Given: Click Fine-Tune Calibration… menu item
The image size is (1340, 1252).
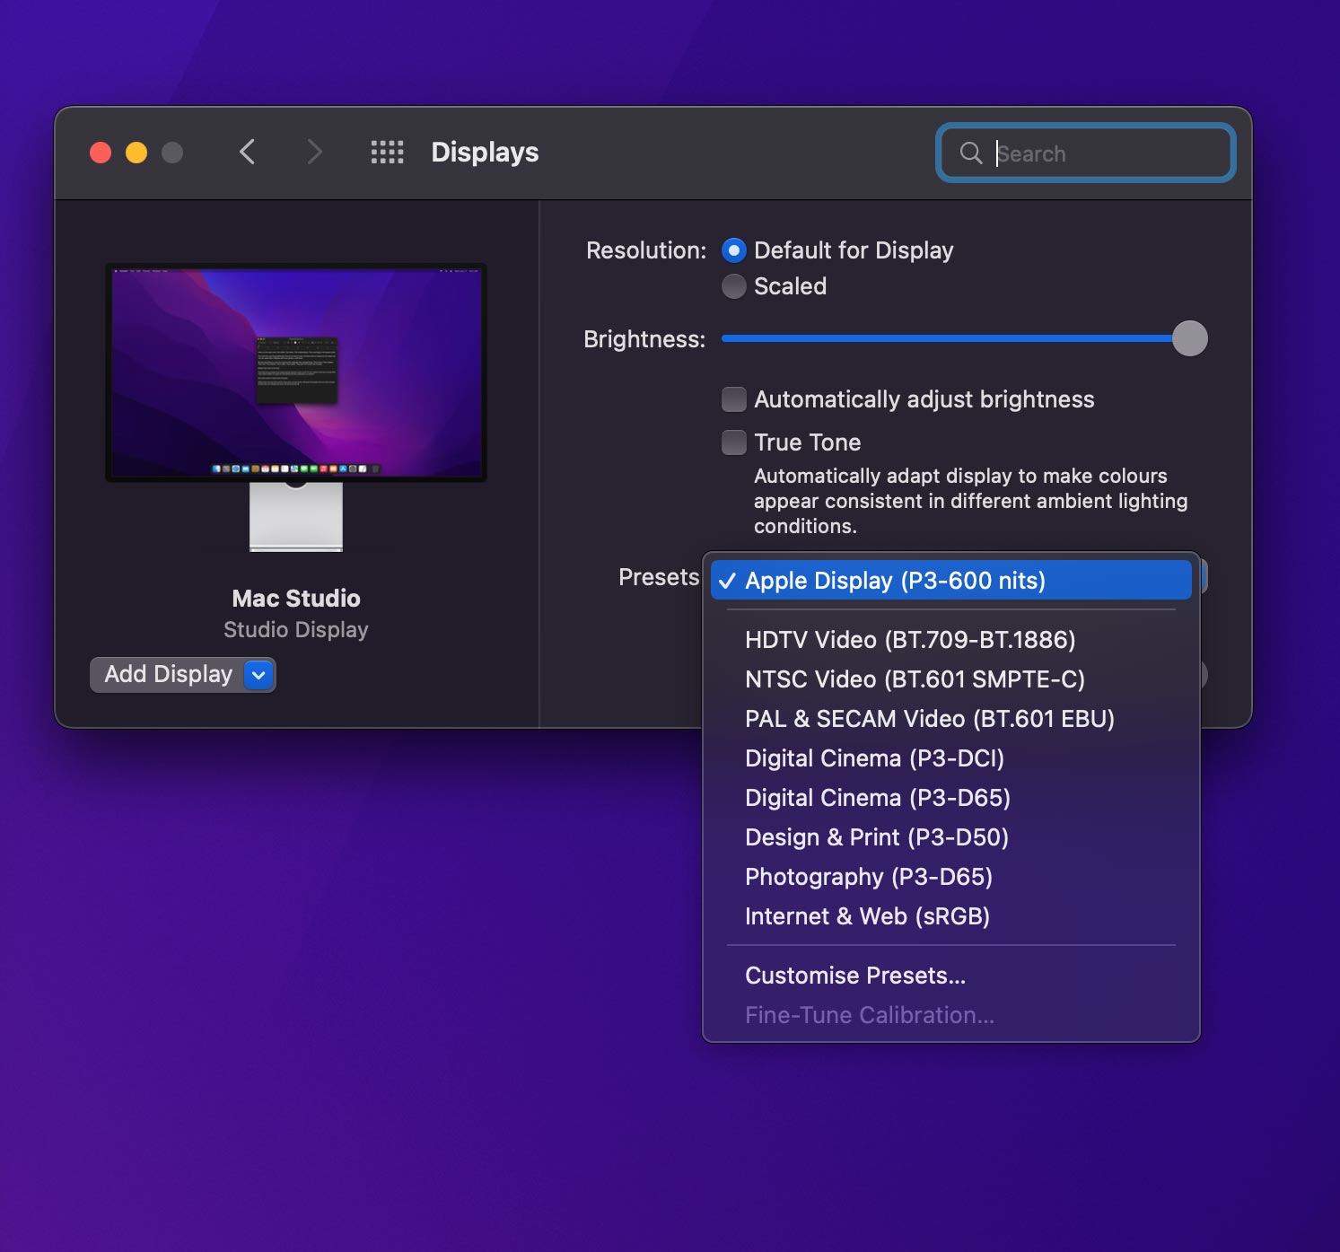Looking at the screenshot, I should (x=951, y=1015).
